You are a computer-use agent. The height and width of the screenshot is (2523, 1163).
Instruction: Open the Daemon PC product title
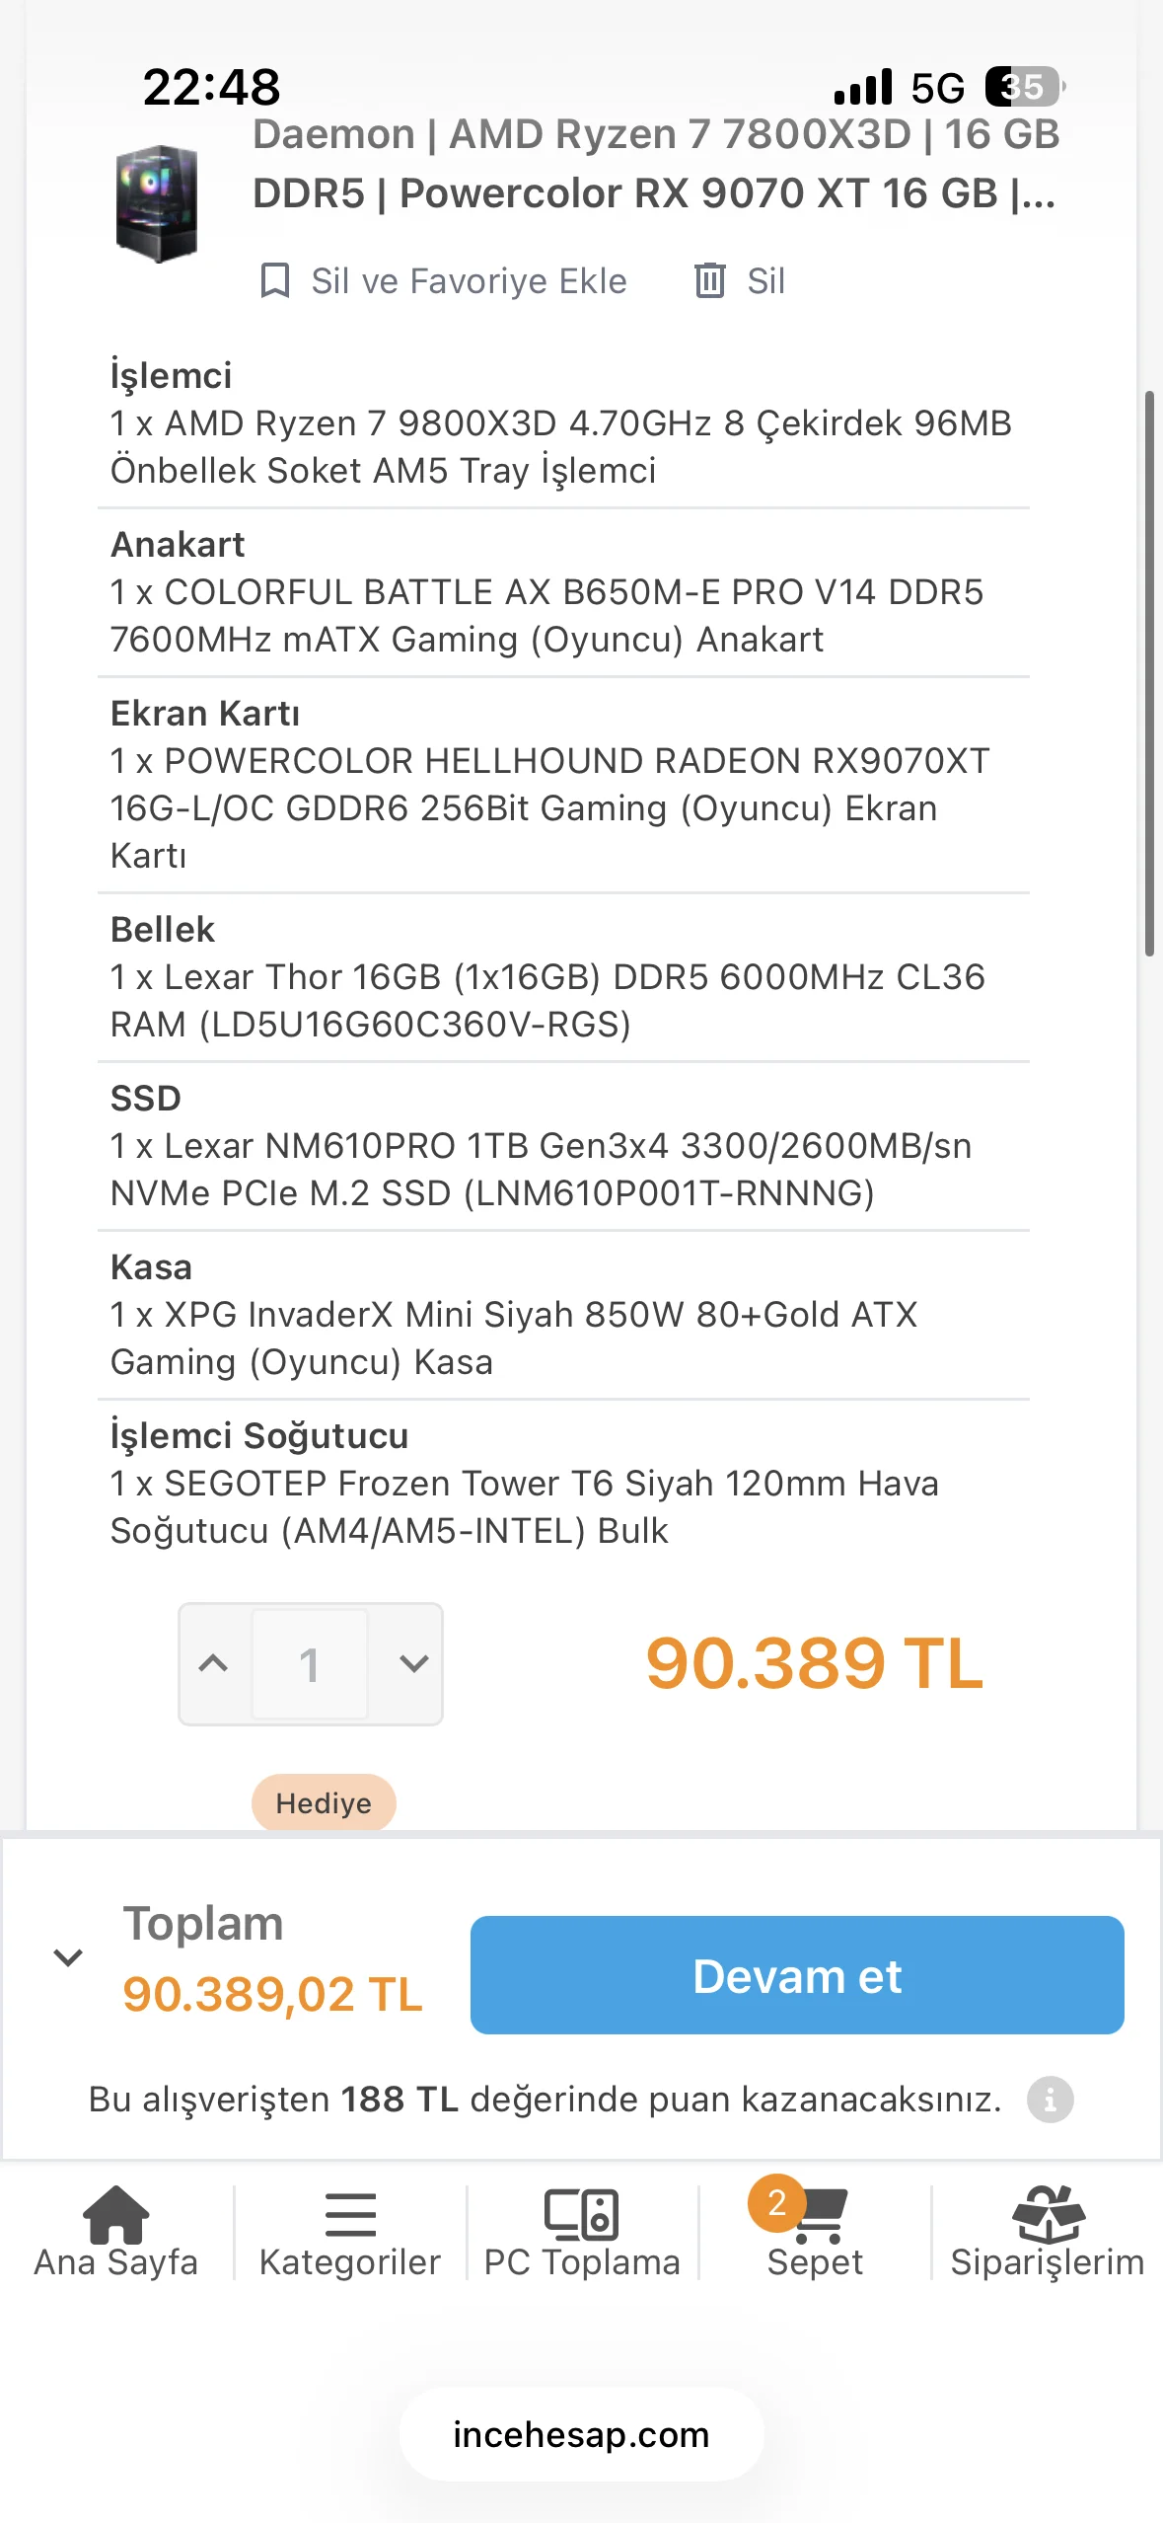click(656, 163)
